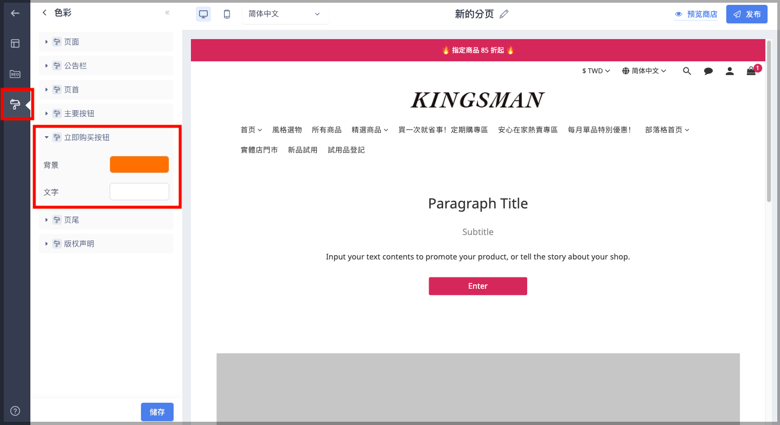780x425 pixels.
Task: Edit page title pencil icon
Action: [504, 14]
